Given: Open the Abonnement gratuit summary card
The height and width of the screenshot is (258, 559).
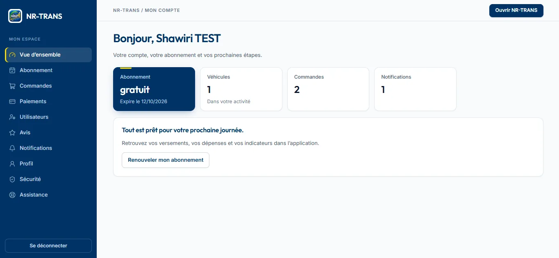Looking at the screenshot, I should point(154,89).
